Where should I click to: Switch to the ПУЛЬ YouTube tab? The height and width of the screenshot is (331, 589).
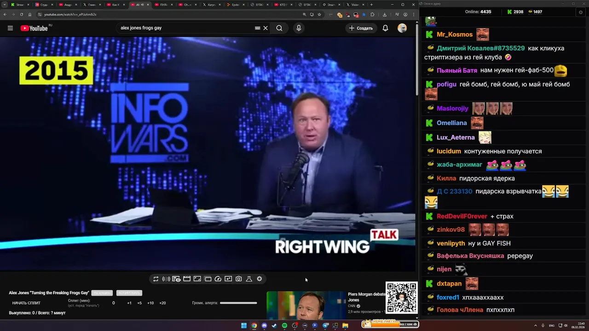point(164,5)
